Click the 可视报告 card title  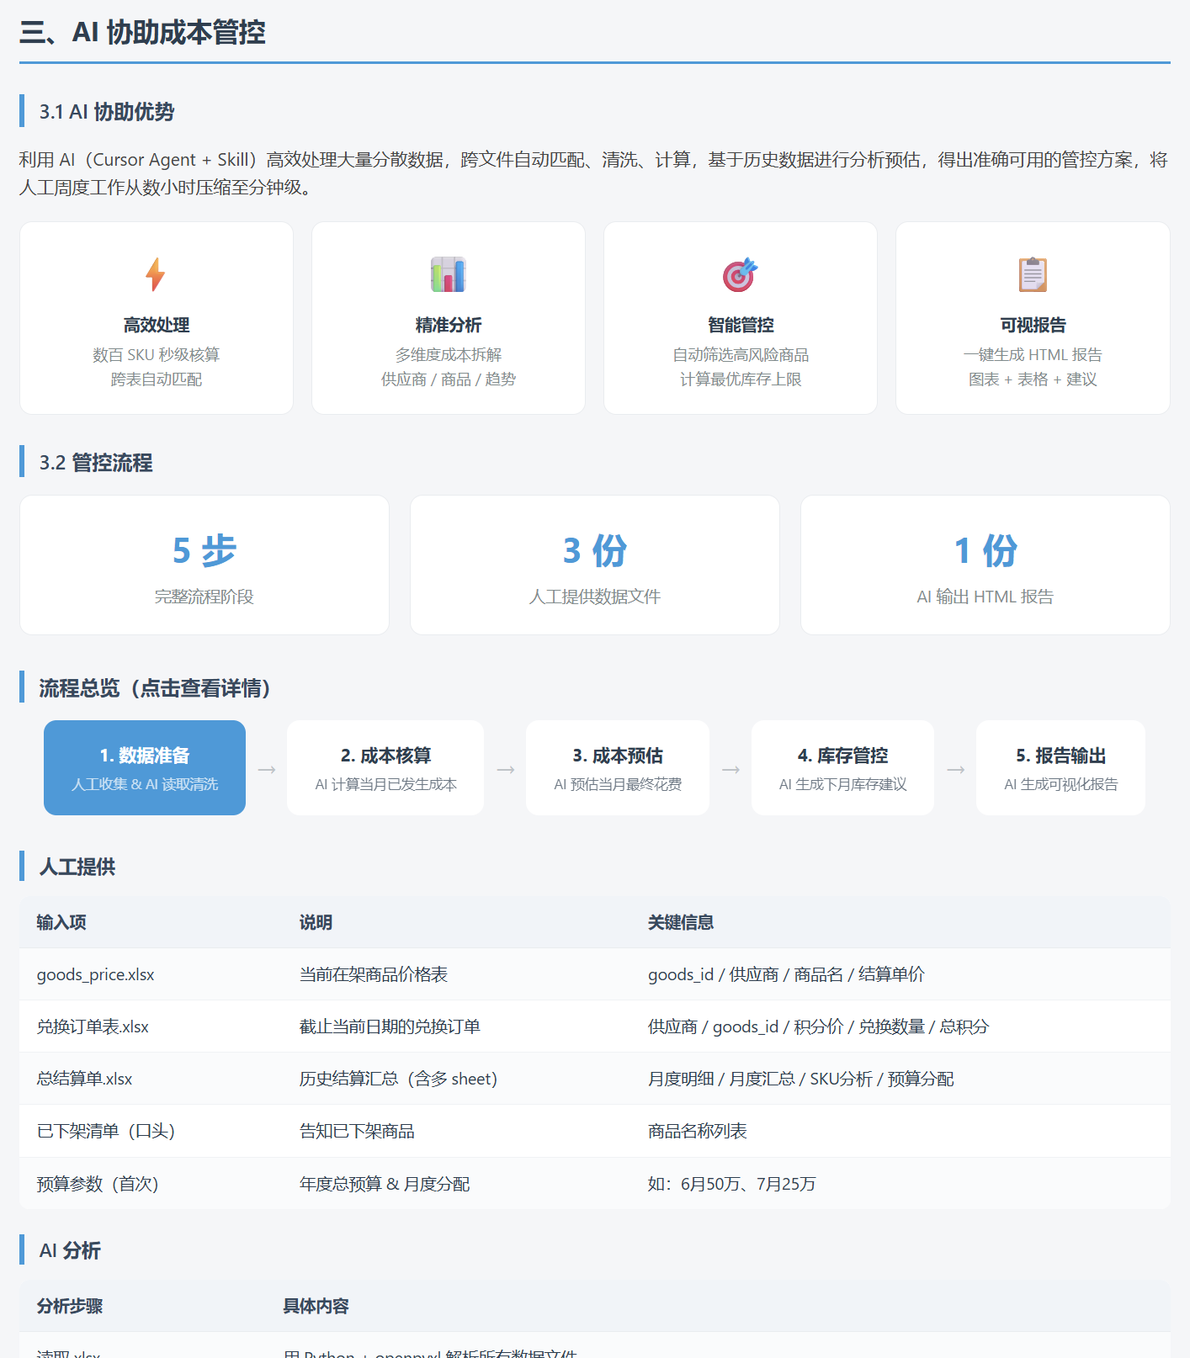[1033, 325]
